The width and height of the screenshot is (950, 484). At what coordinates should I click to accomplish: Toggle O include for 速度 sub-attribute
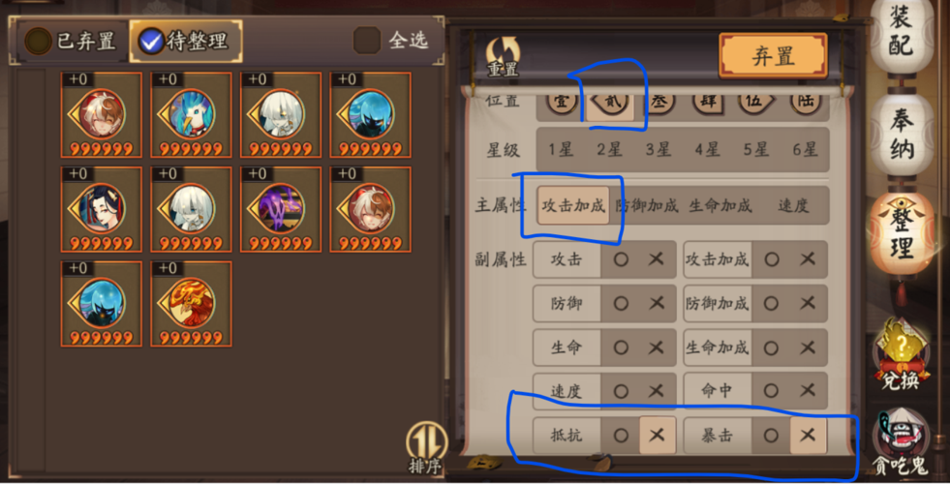click(621, 391)
